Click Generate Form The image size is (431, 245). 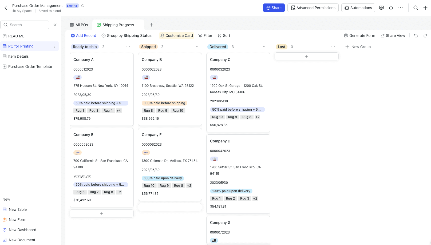click(x=359, y=36)
